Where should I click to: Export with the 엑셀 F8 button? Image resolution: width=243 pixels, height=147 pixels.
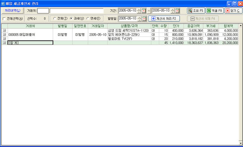(215, 11)
